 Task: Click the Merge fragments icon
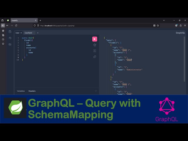(x=95, y=51)
